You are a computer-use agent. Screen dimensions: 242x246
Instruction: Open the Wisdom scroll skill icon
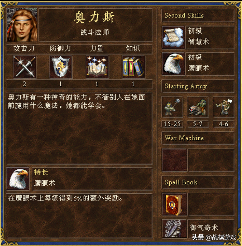pos(173,37)
